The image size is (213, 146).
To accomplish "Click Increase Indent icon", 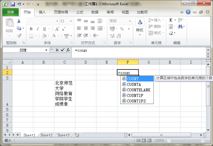I will [x=86, y=35].
